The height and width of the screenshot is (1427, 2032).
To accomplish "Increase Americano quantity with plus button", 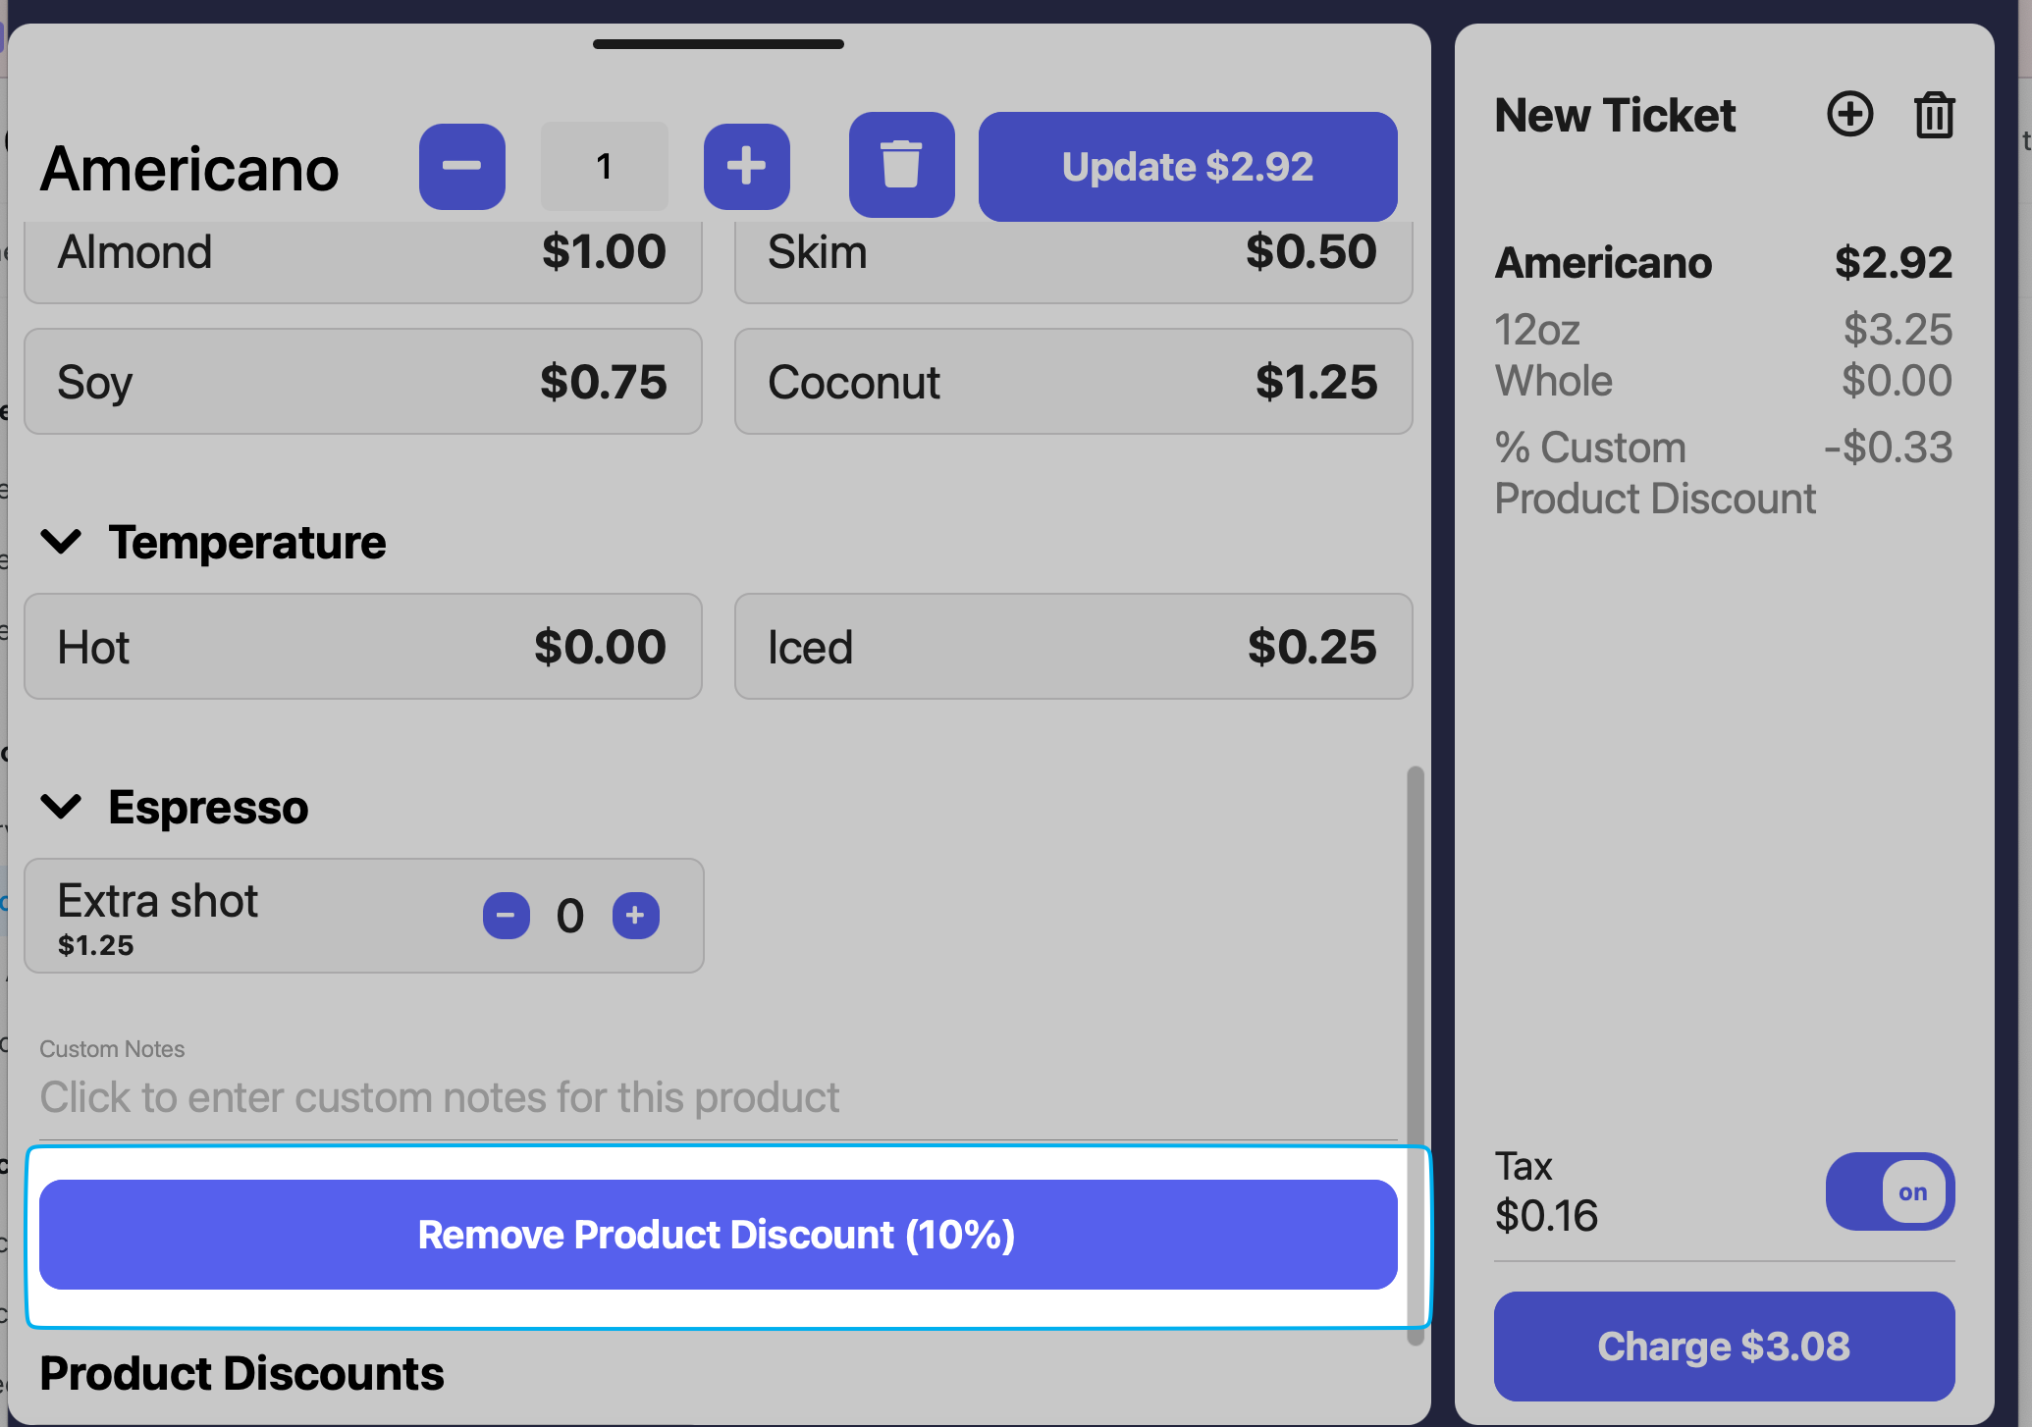I will pos(746,166).
